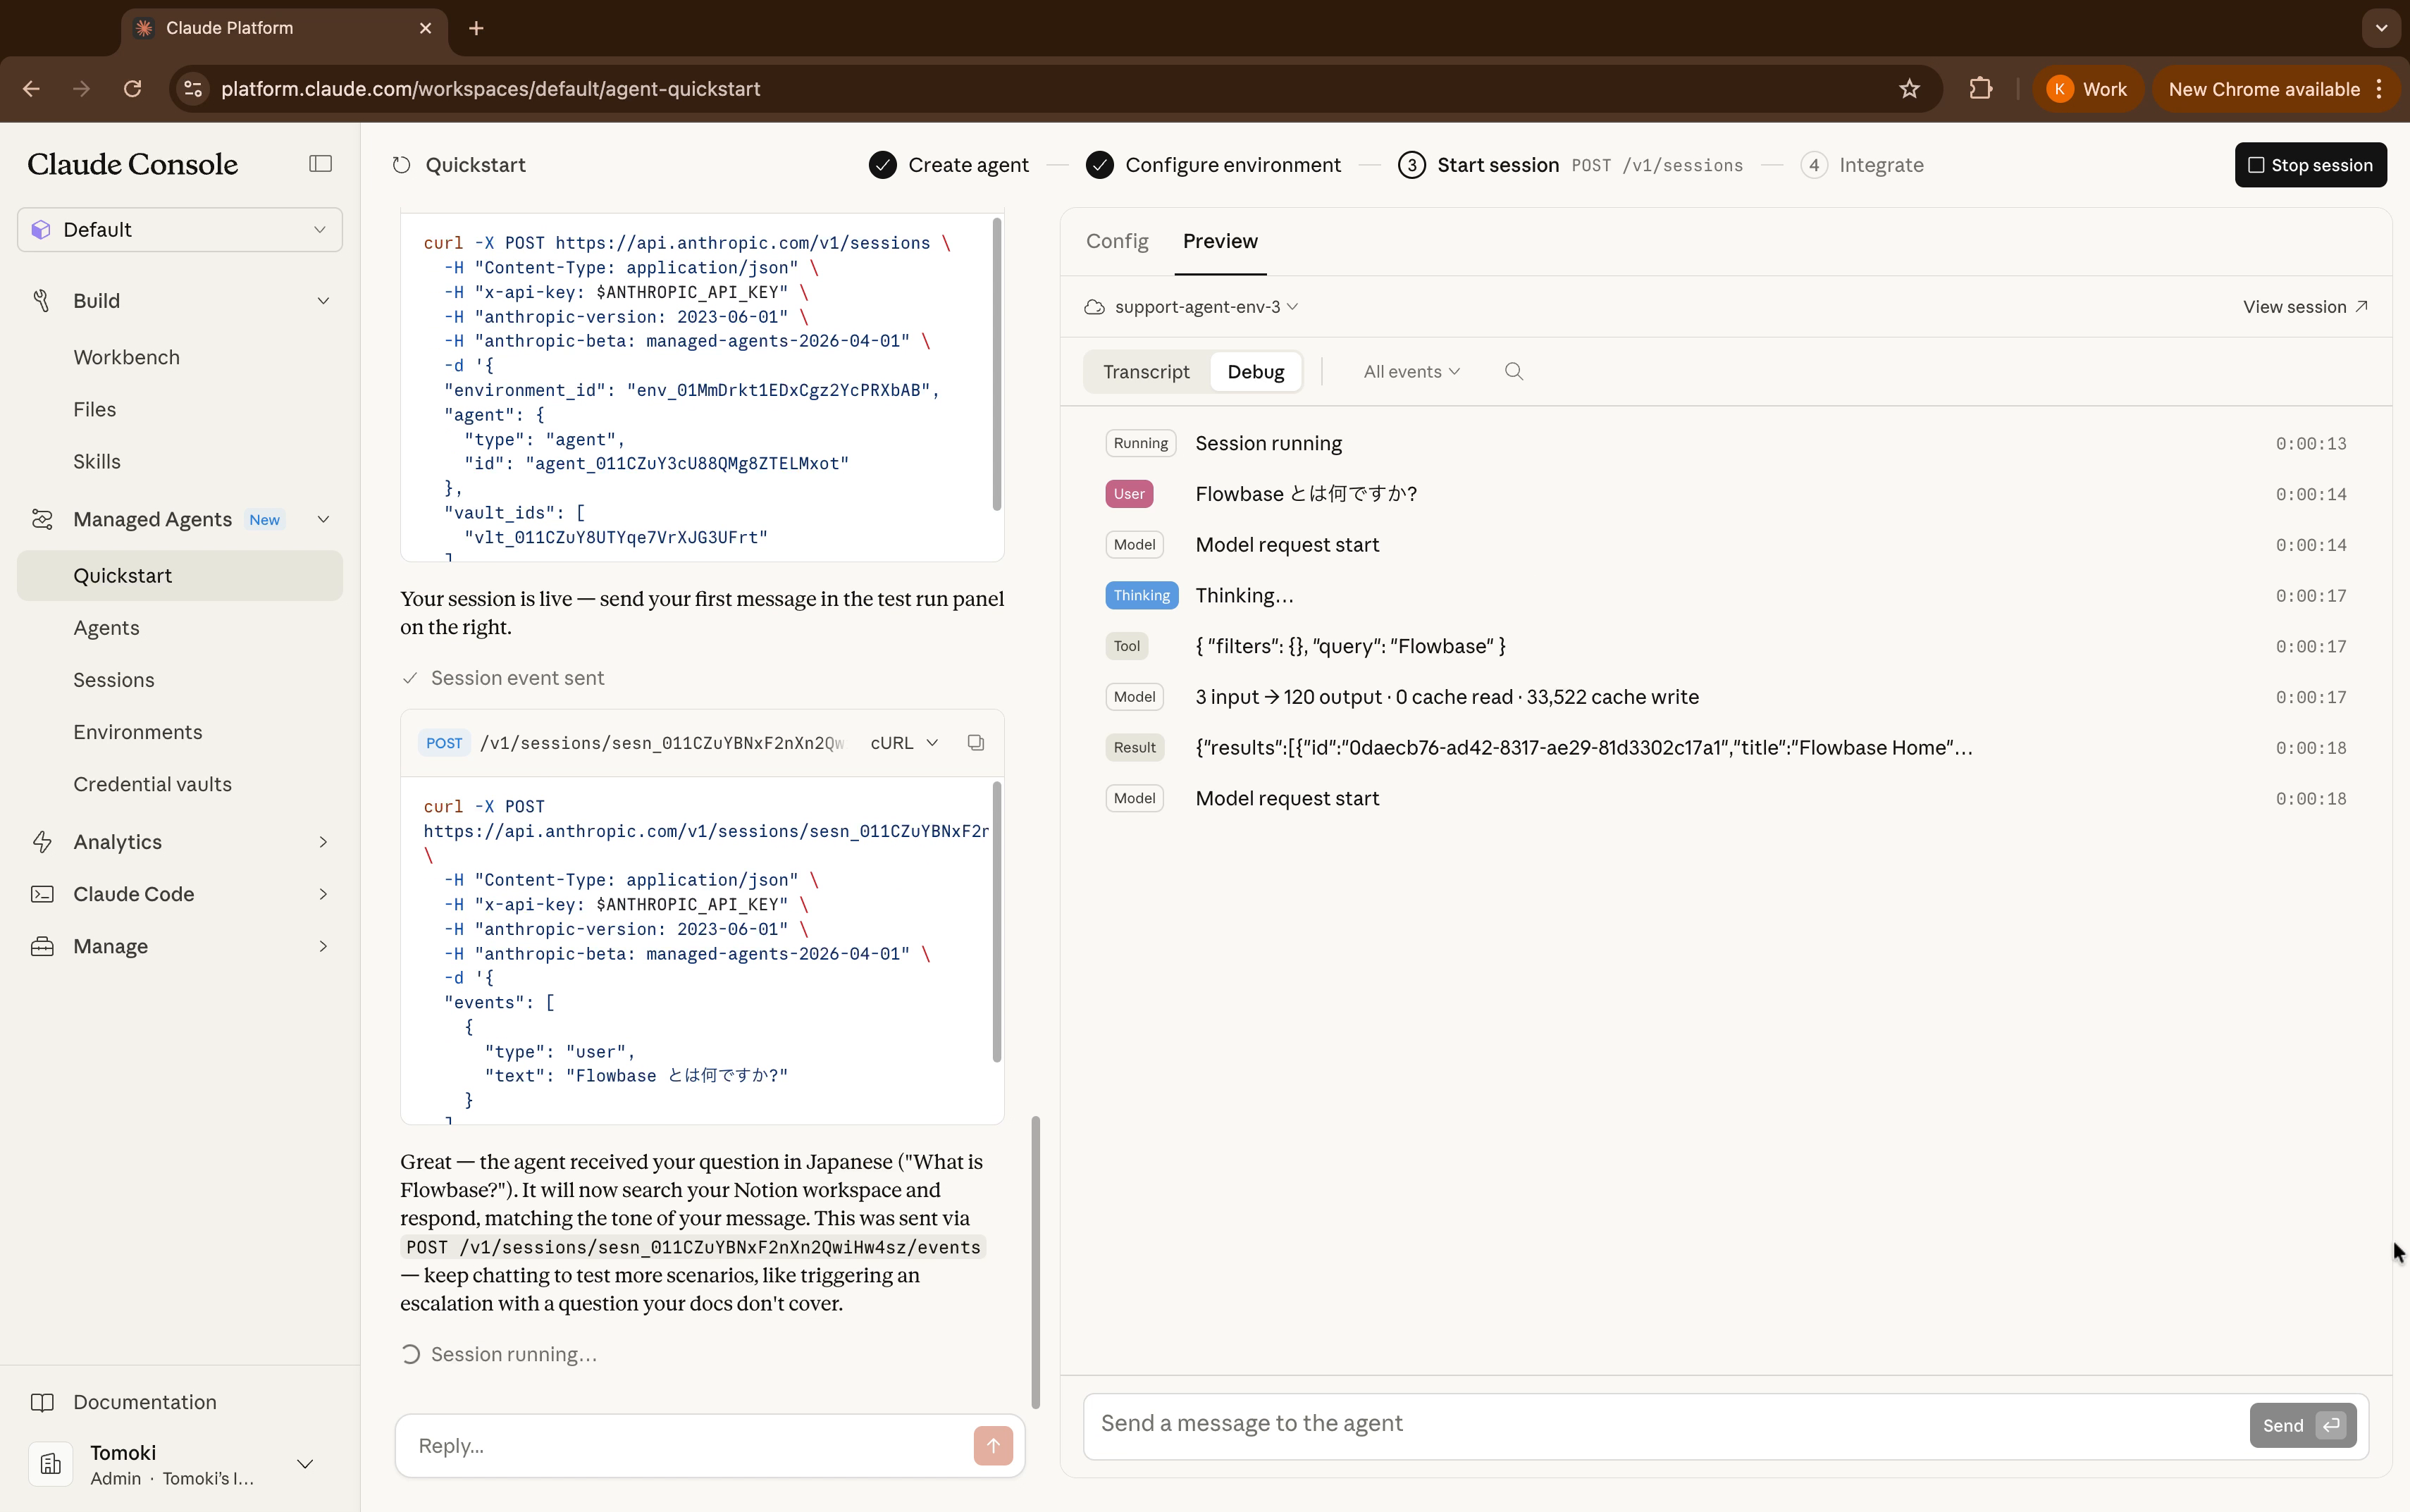Click the Build wrench icon
Screen dimensions: 2410x1512
coord(41,301)
